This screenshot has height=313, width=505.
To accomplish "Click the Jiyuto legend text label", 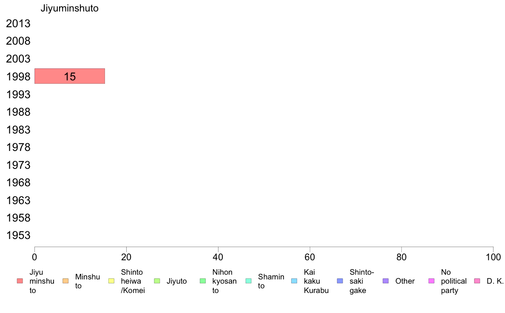I will tap(176, 281).
